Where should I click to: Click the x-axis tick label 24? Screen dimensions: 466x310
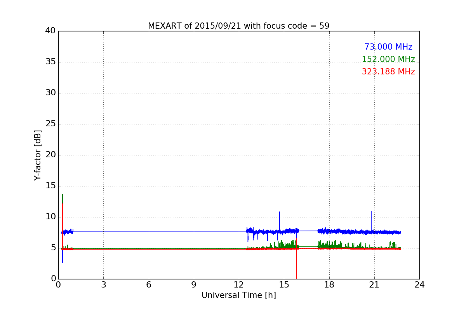(419, 285)
